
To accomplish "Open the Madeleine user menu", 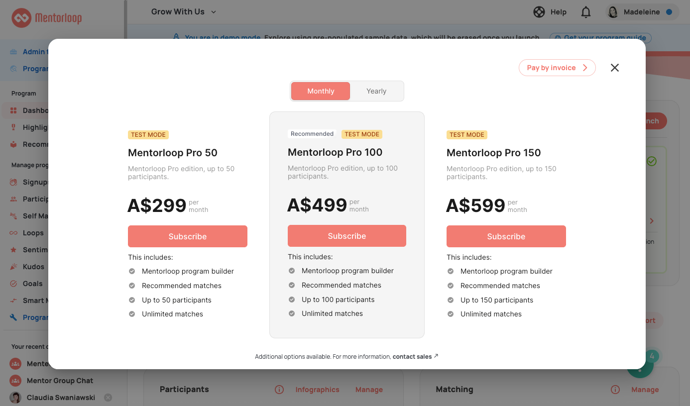I will tap(642, 12).
